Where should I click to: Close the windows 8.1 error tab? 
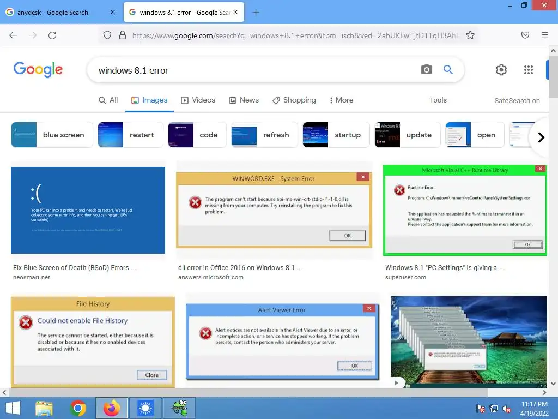pos(235,12)
